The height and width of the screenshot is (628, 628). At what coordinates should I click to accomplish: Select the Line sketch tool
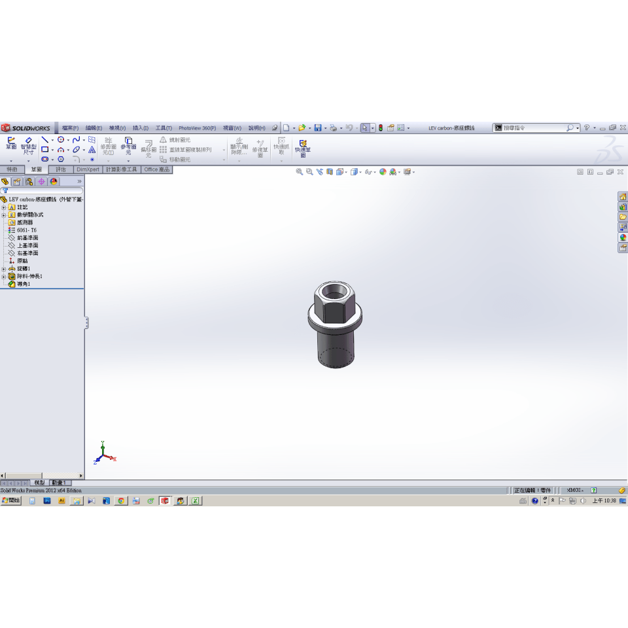coord(44,139)
